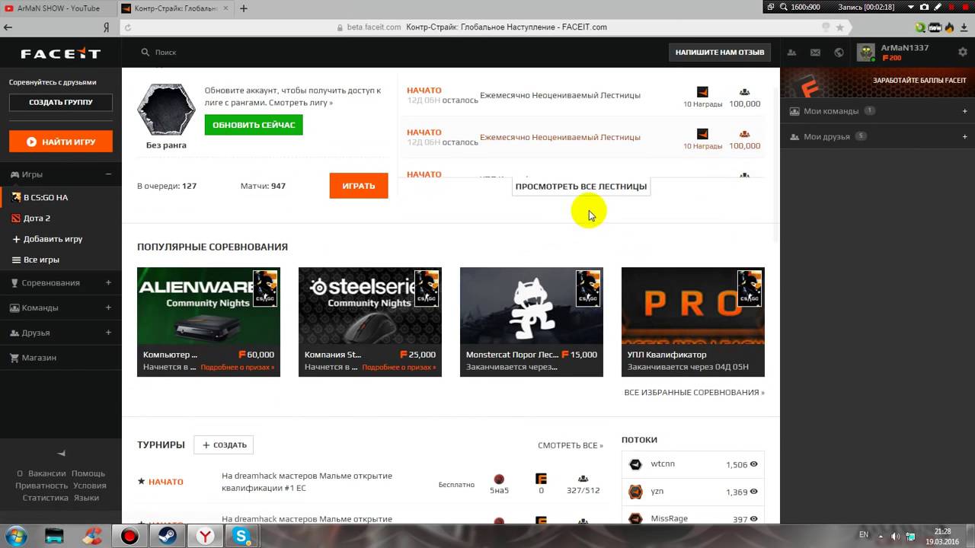Open the settings gear in FACEIT header
Screen dimensions: 975x548
[x=963, y=52]
